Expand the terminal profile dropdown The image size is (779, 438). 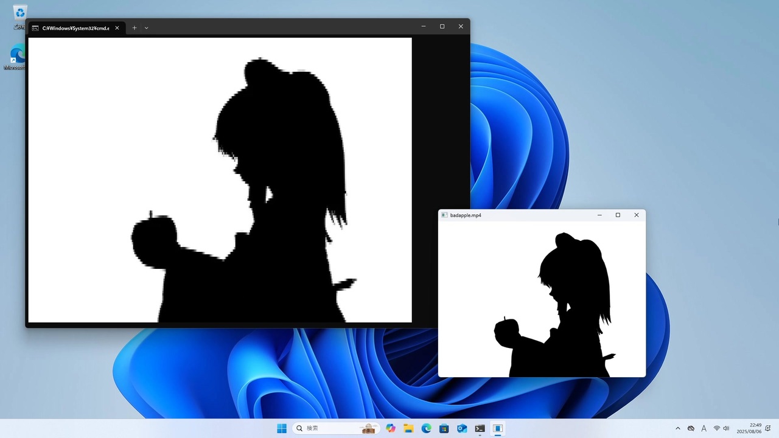(x=146, y=28)
